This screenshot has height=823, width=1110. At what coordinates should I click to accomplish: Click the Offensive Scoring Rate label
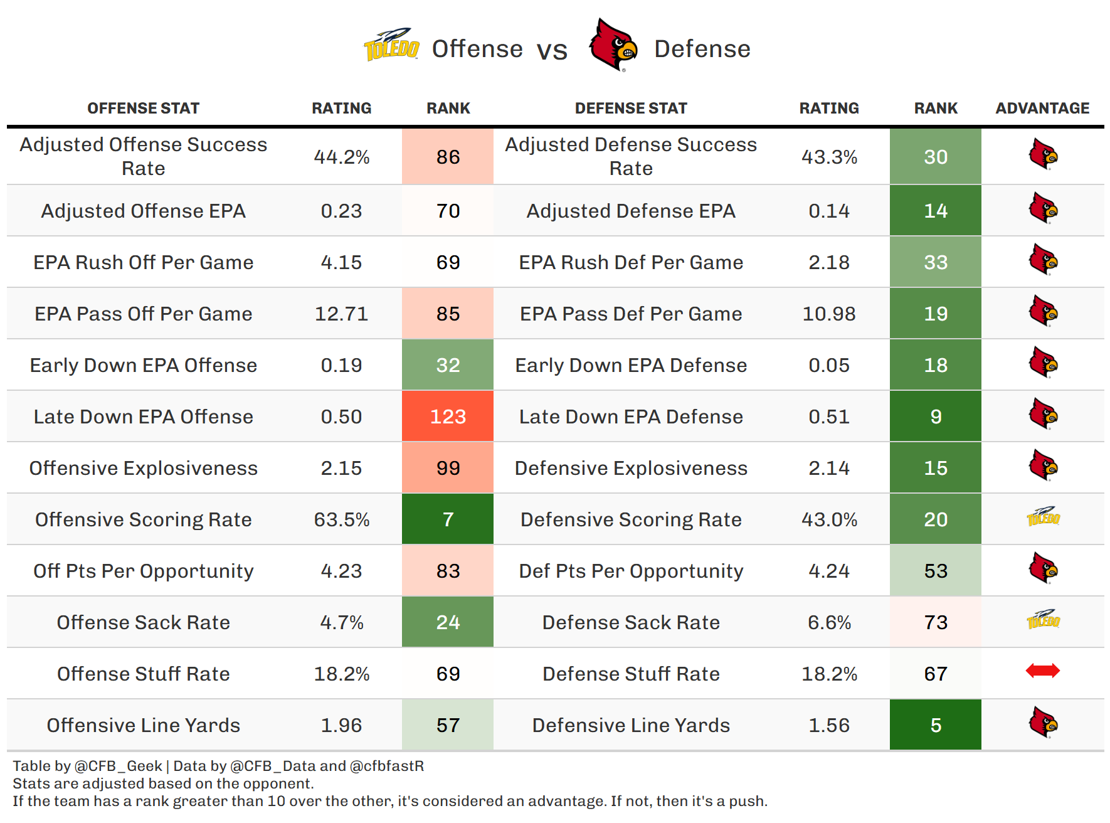[143, 519]
